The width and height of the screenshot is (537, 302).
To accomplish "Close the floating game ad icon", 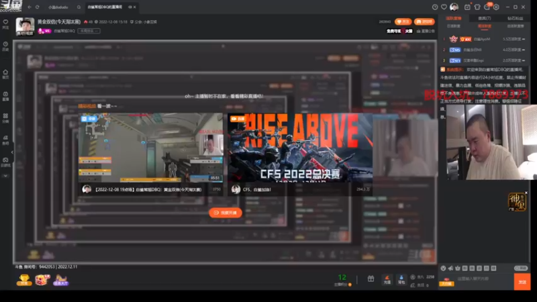I will point(526,193).
